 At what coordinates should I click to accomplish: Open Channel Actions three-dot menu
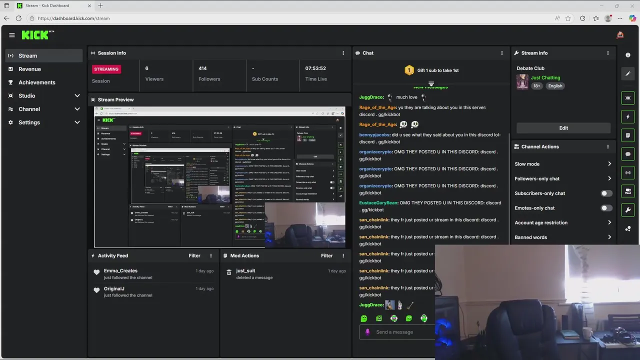pyautogui.click(x=608, y=146)
